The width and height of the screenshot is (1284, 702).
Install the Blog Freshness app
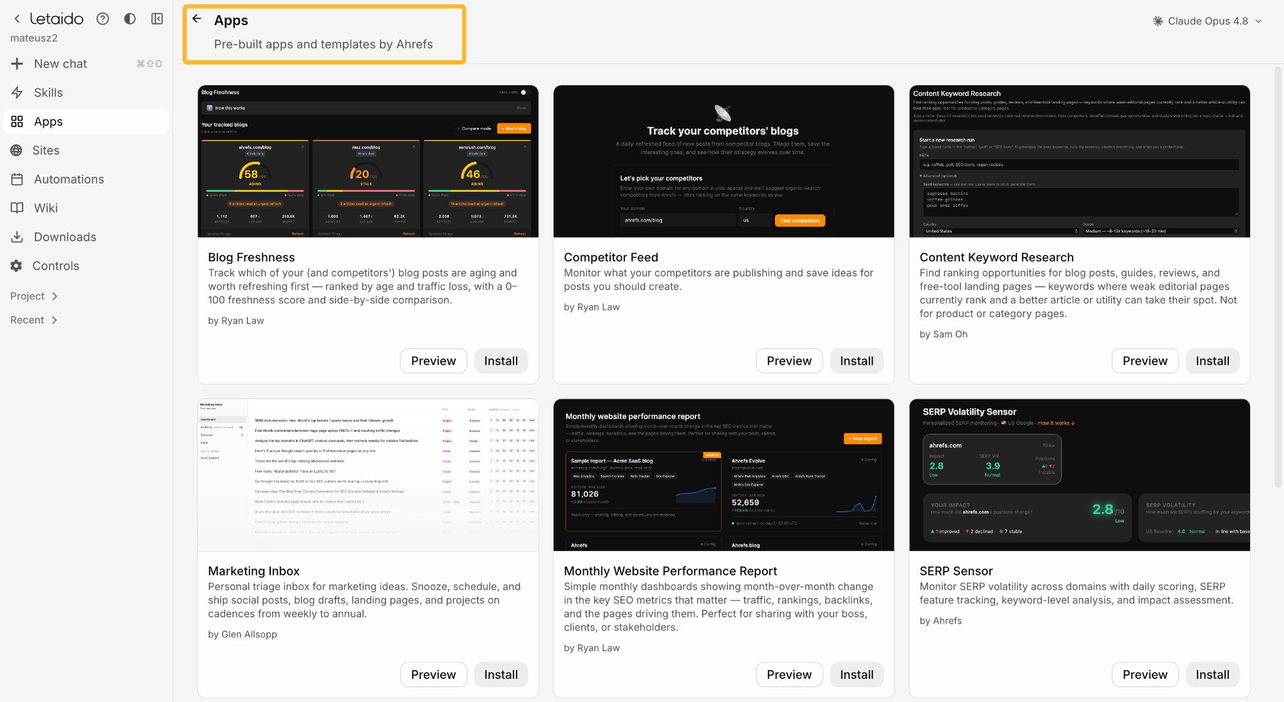tap(501, 361)
